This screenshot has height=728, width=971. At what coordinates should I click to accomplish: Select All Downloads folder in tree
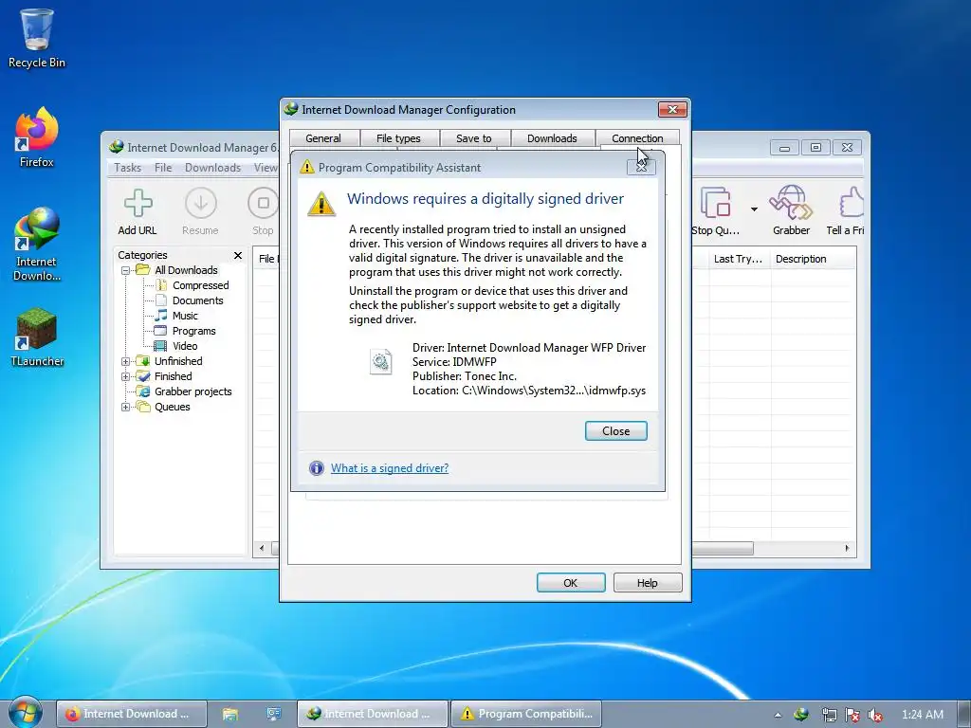[x=186, y=270]
